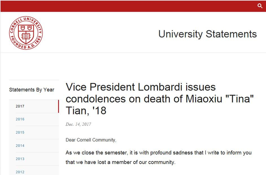Select 2017 in the year list
The image size is (266, 175).
(x=20, y=106)
